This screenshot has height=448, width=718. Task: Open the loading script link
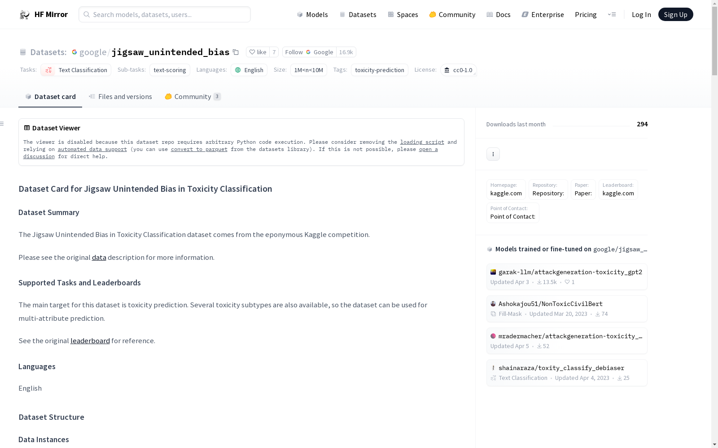click(422, 142)
